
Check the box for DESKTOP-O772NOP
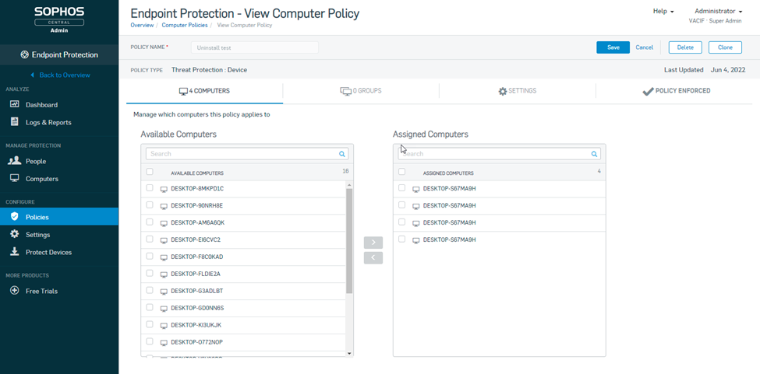click(150, 341)
